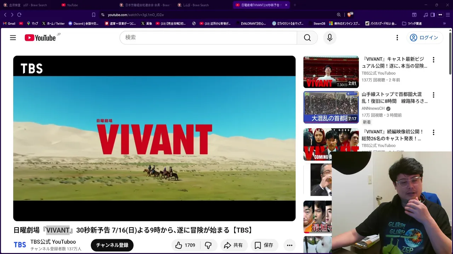This screenshot has height=254, width=453.
Task: Open options menu for キャスト最新ビジュアル video
Action: coord(433,60)
